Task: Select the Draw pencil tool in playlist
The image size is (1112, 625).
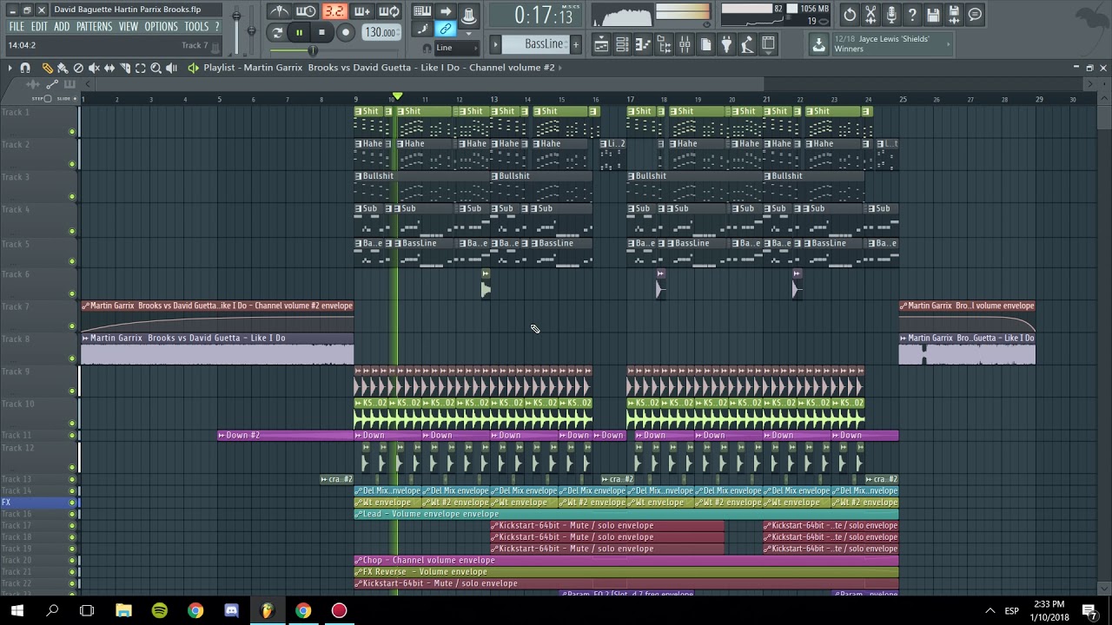Action: tap(48, 68)
